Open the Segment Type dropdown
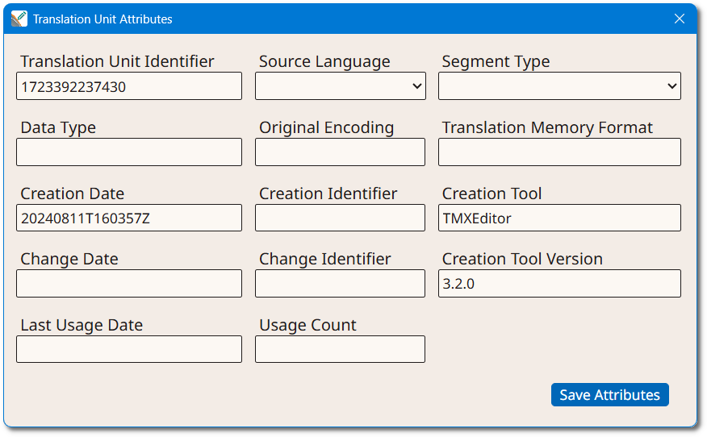This screenshot has height=437, width=707. click(x=559, y=86)
